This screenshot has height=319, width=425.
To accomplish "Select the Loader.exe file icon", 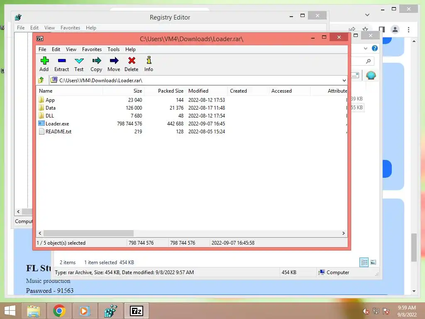I will click(x=41, y=123).
